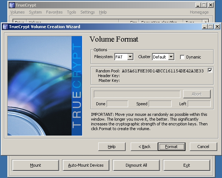Click the Master Key label

point(109,80)
